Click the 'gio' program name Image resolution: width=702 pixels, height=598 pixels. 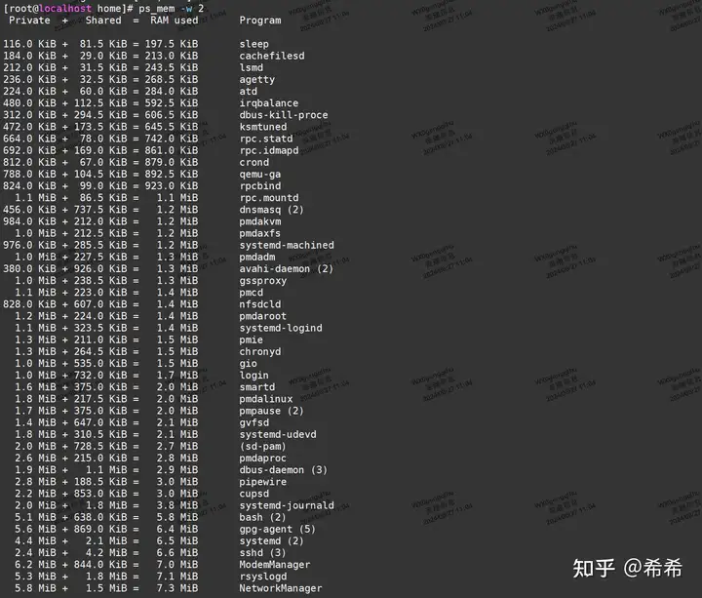(248, 364)
